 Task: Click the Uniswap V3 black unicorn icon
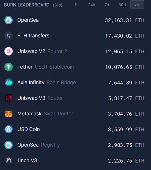[9, 98]
